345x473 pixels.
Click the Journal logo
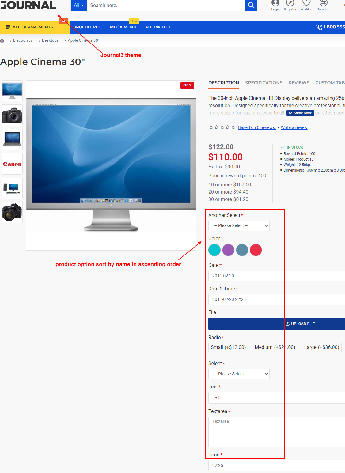click(28, 5)
